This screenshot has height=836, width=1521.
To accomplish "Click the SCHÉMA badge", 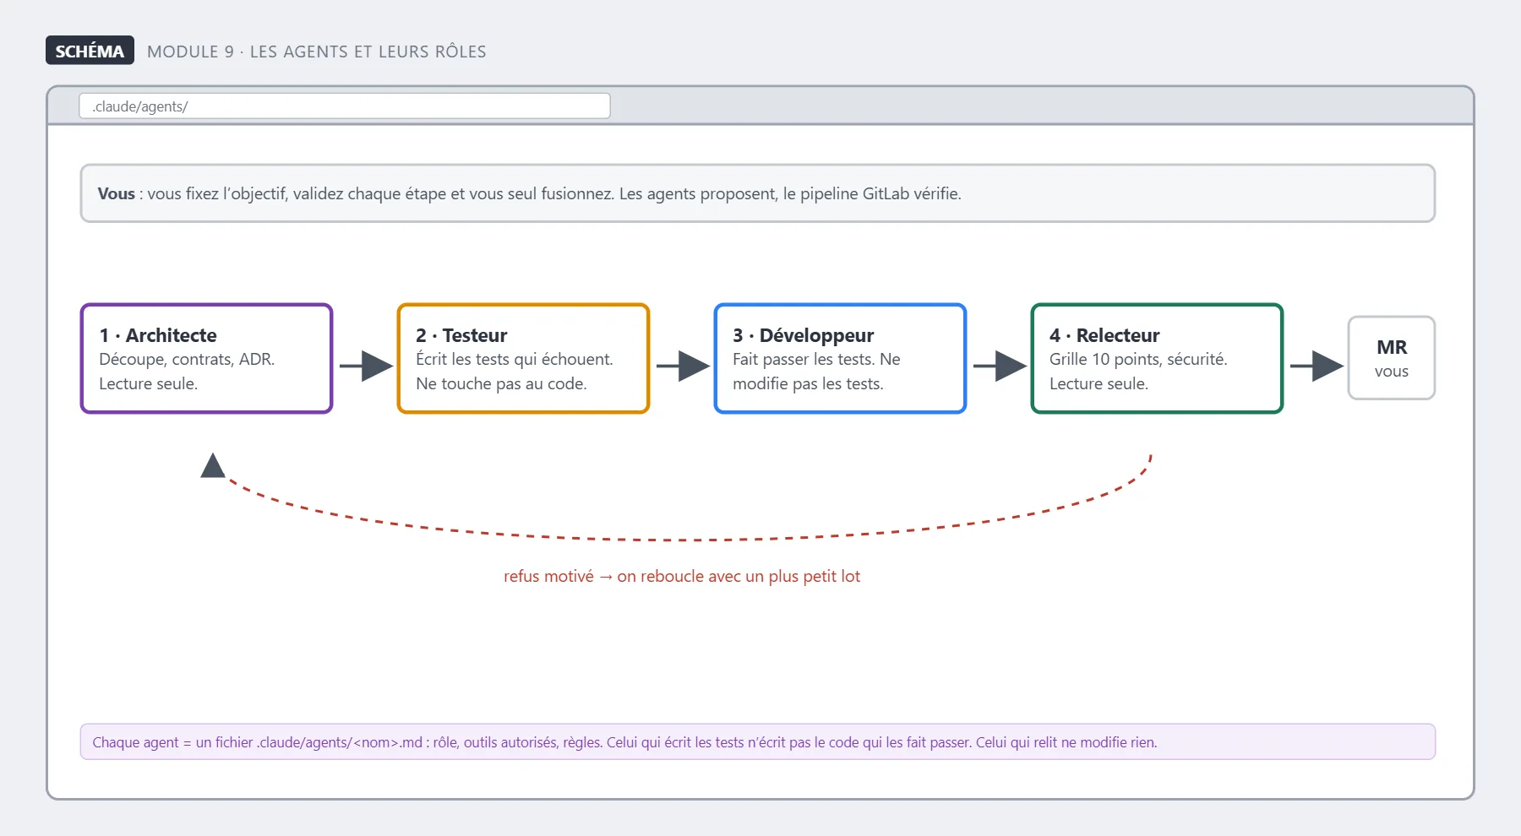I will pyautogui.click(x=90, y=51).
